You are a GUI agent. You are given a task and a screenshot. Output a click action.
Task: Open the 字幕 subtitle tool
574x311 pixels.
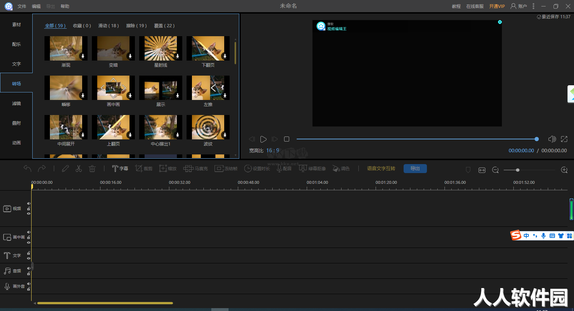[x=120, y=168]
